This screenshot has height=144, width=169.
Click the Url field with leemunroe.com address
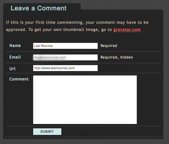tap(65, 68)
